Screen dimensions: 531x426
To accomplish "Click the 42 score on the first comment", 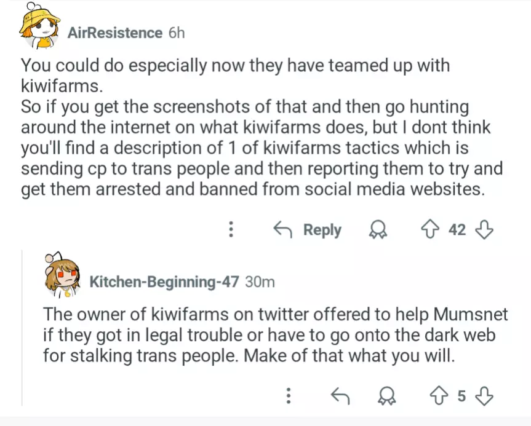I will point(457,230).
